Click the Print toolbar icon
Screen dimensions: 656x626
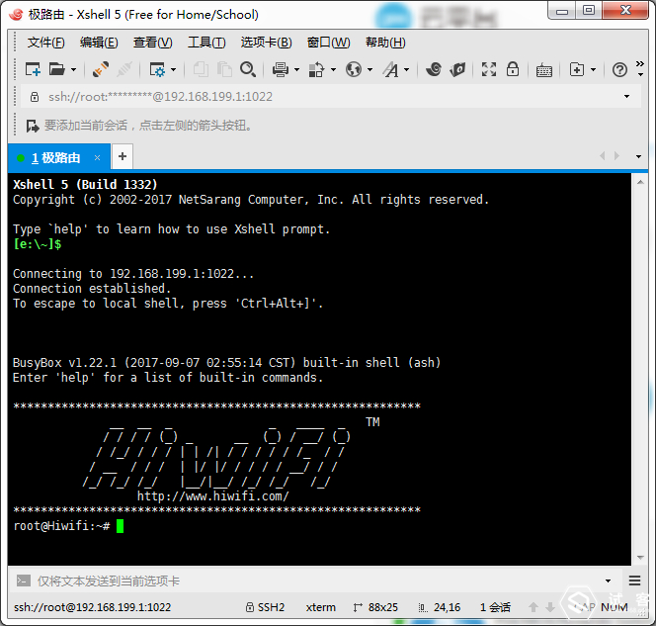click(280, 69)
